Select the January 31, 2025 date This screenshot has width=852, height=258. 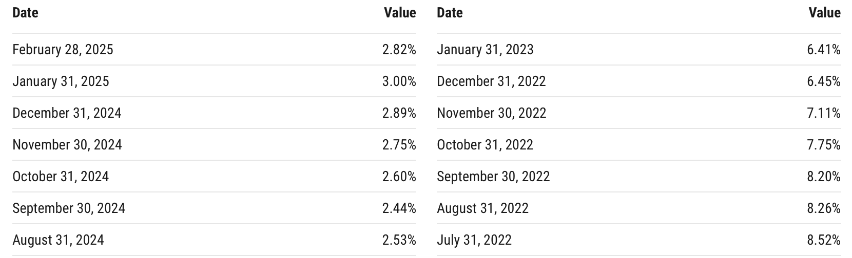pyautogui.click(x=61, y=81)
